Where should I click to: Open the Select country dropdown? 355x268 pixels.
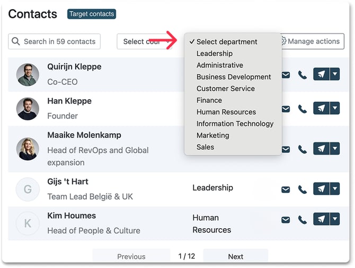[145, 41]
